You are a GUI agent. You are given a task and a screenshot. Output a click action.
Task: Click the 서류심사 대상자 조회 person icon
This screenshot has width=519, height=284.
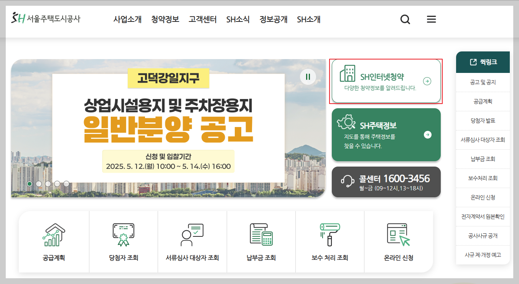pyautogui.click(x=192, y=235)
